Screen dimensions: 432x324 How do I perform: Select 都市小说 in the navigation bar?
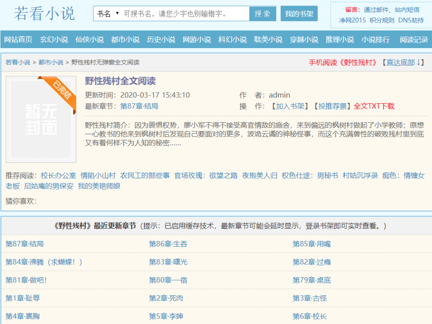coord(125,40)
